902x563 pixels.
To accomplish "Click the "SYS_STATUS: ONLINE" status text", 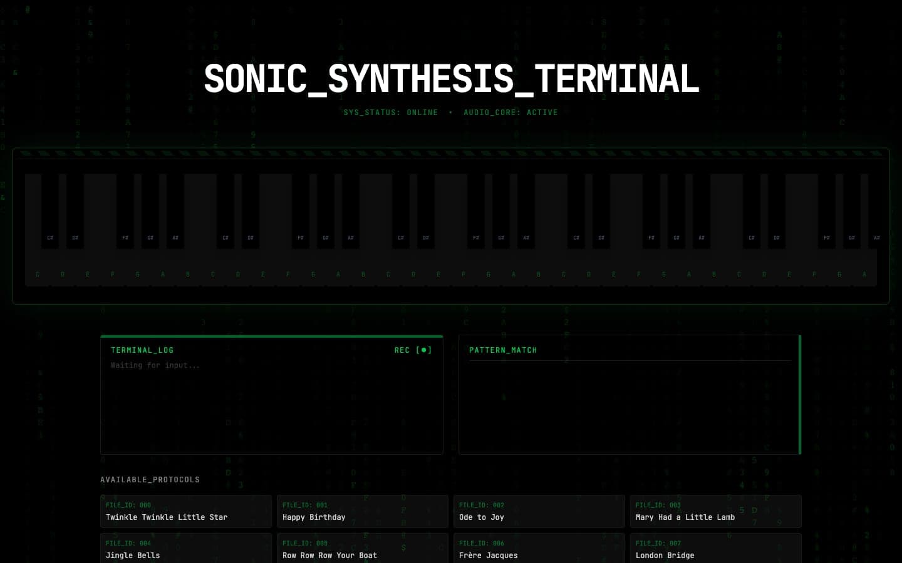I will pyautogui.click(x=391, y=113).
